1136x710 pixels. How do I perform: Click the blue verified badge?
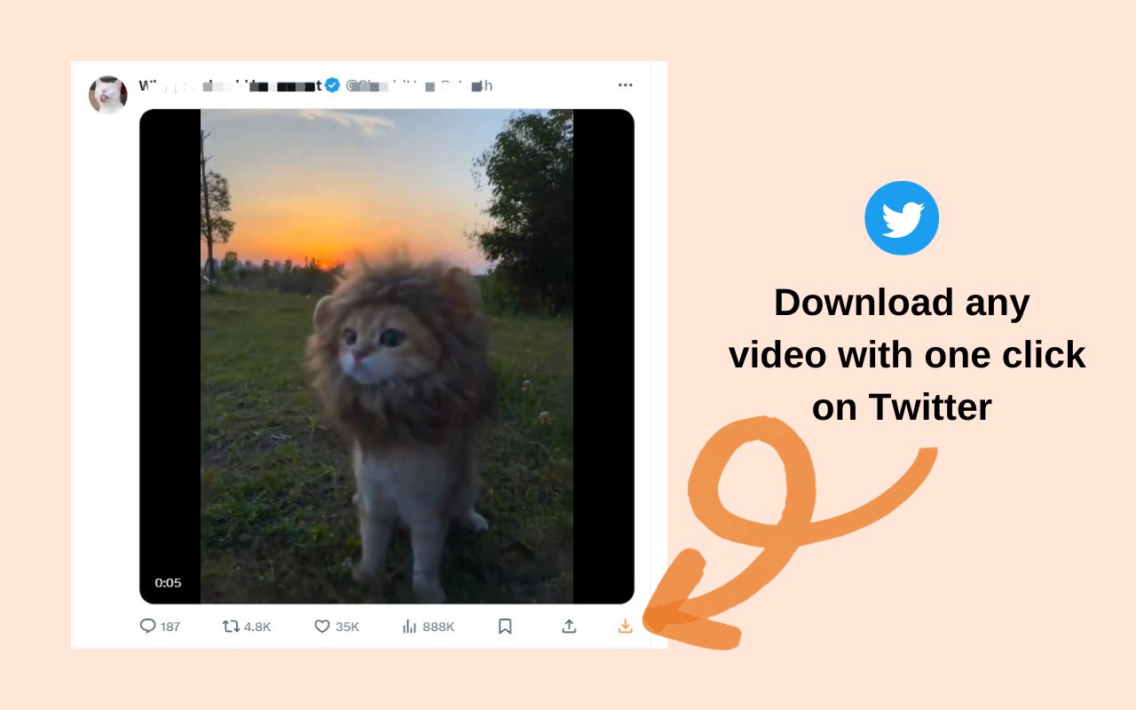(333, 85)
